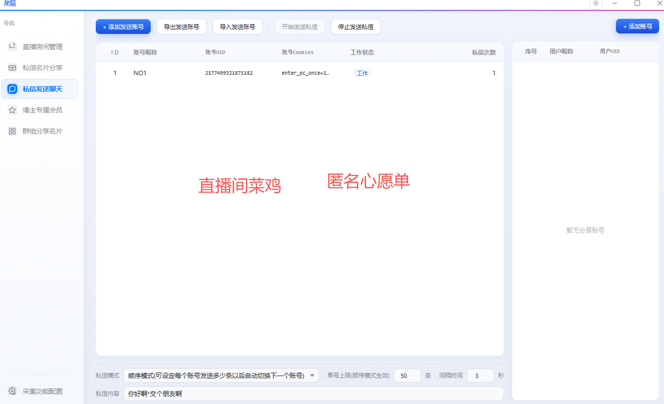Select the 顺序模式 combo box
Screen dimensions: 664x404
point(221,375)
